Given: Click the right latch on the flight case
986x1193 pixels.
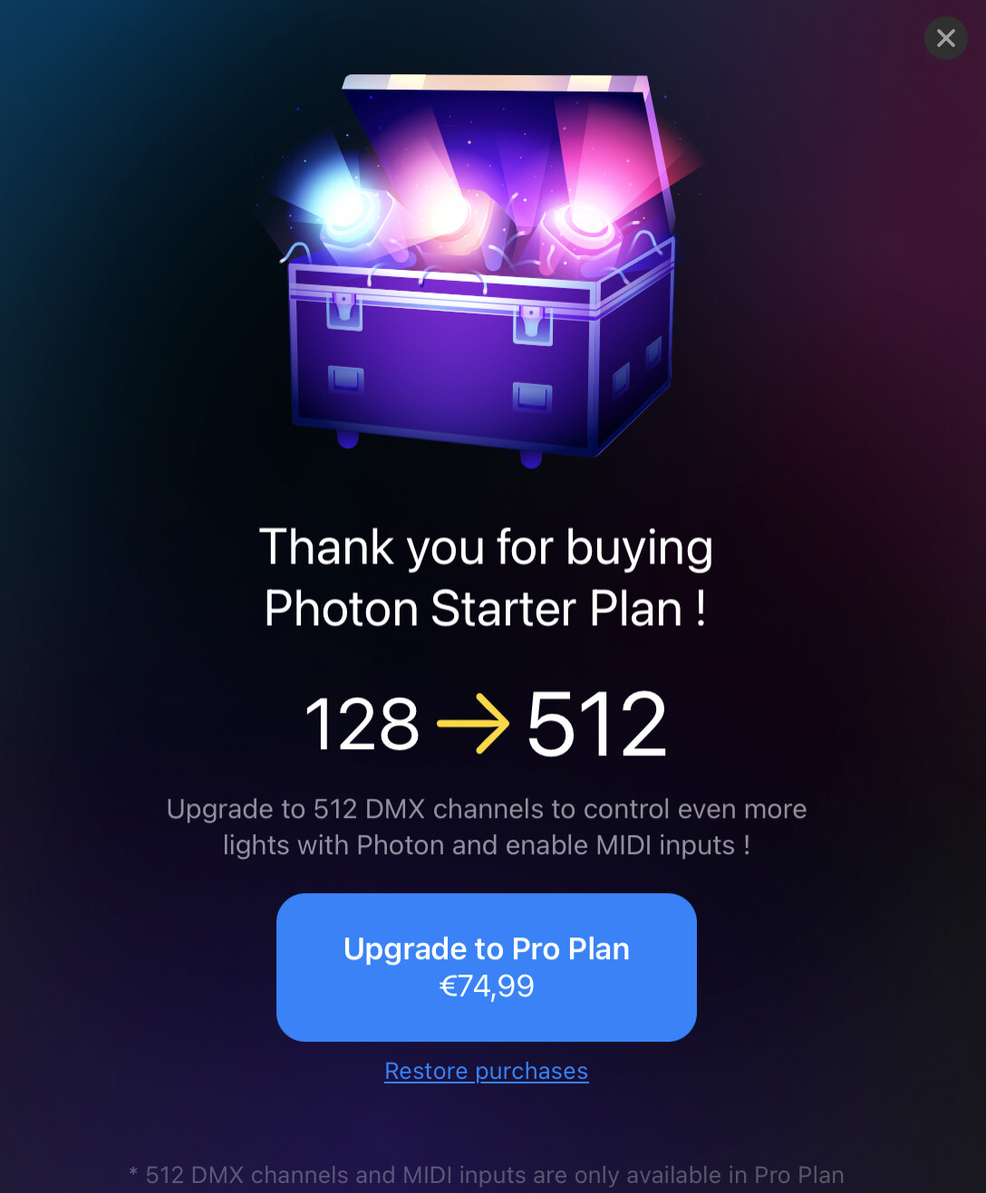Looking at the screenshot, I should tap(533, 324).
